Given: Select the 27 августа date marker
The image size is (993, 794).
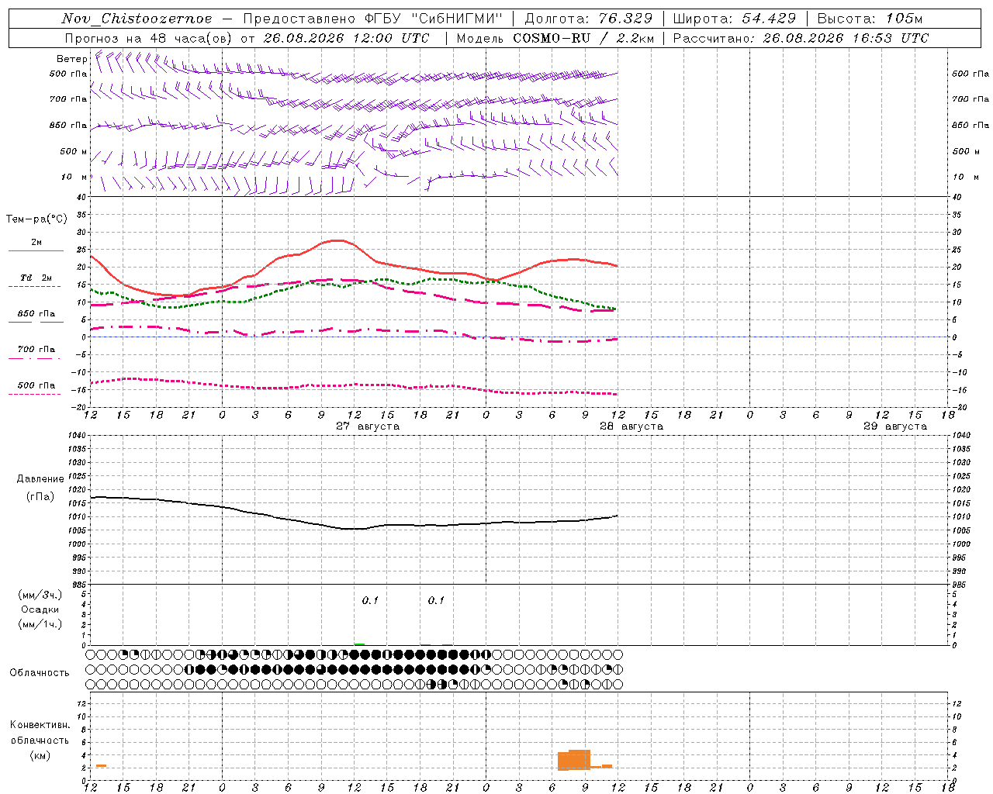Looking at the screenshot, I should click(368, 426).
